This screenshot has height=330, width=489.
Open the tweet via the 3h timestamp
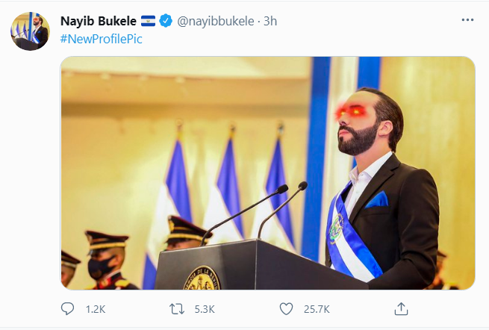270,22
